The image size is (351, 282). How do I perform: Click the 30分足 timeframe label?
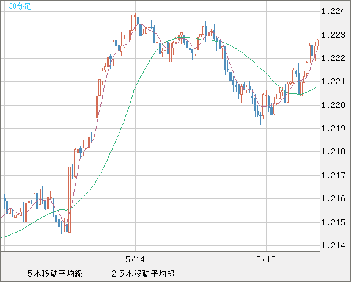tap(20, 6)
